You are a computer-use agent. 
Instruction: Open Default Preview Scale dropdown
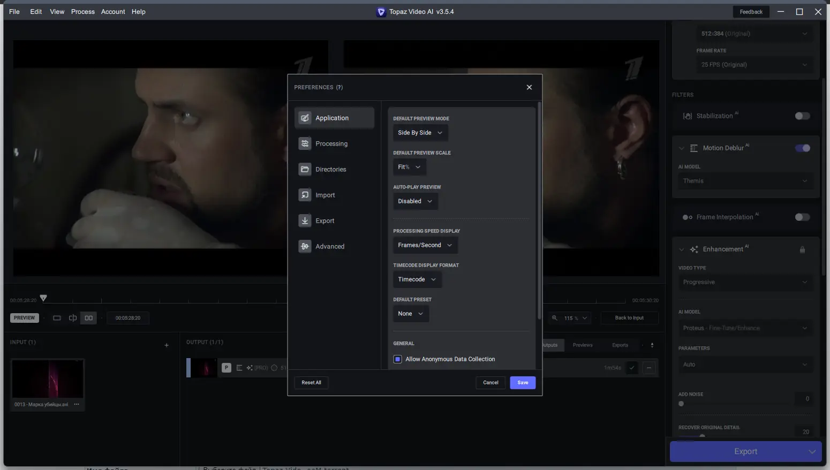point(410,167)
